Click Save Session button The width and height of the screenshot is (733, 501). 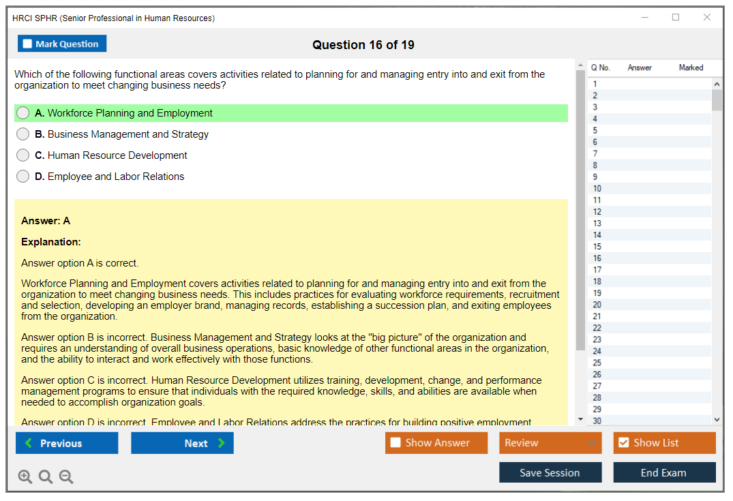tap(550, 472)
